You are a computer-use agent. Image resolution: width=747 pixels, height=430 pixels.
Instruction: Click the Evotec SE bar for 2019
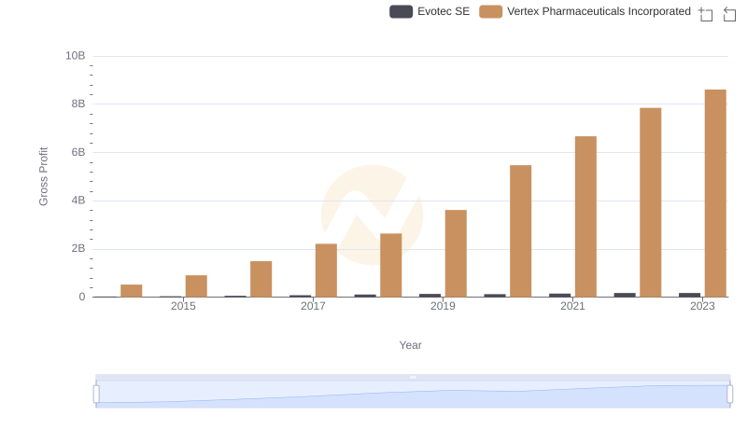tap(430, 296)
